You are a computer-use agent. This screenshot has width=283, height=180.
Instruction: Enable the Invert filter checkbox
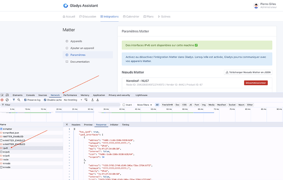[124, 105]
